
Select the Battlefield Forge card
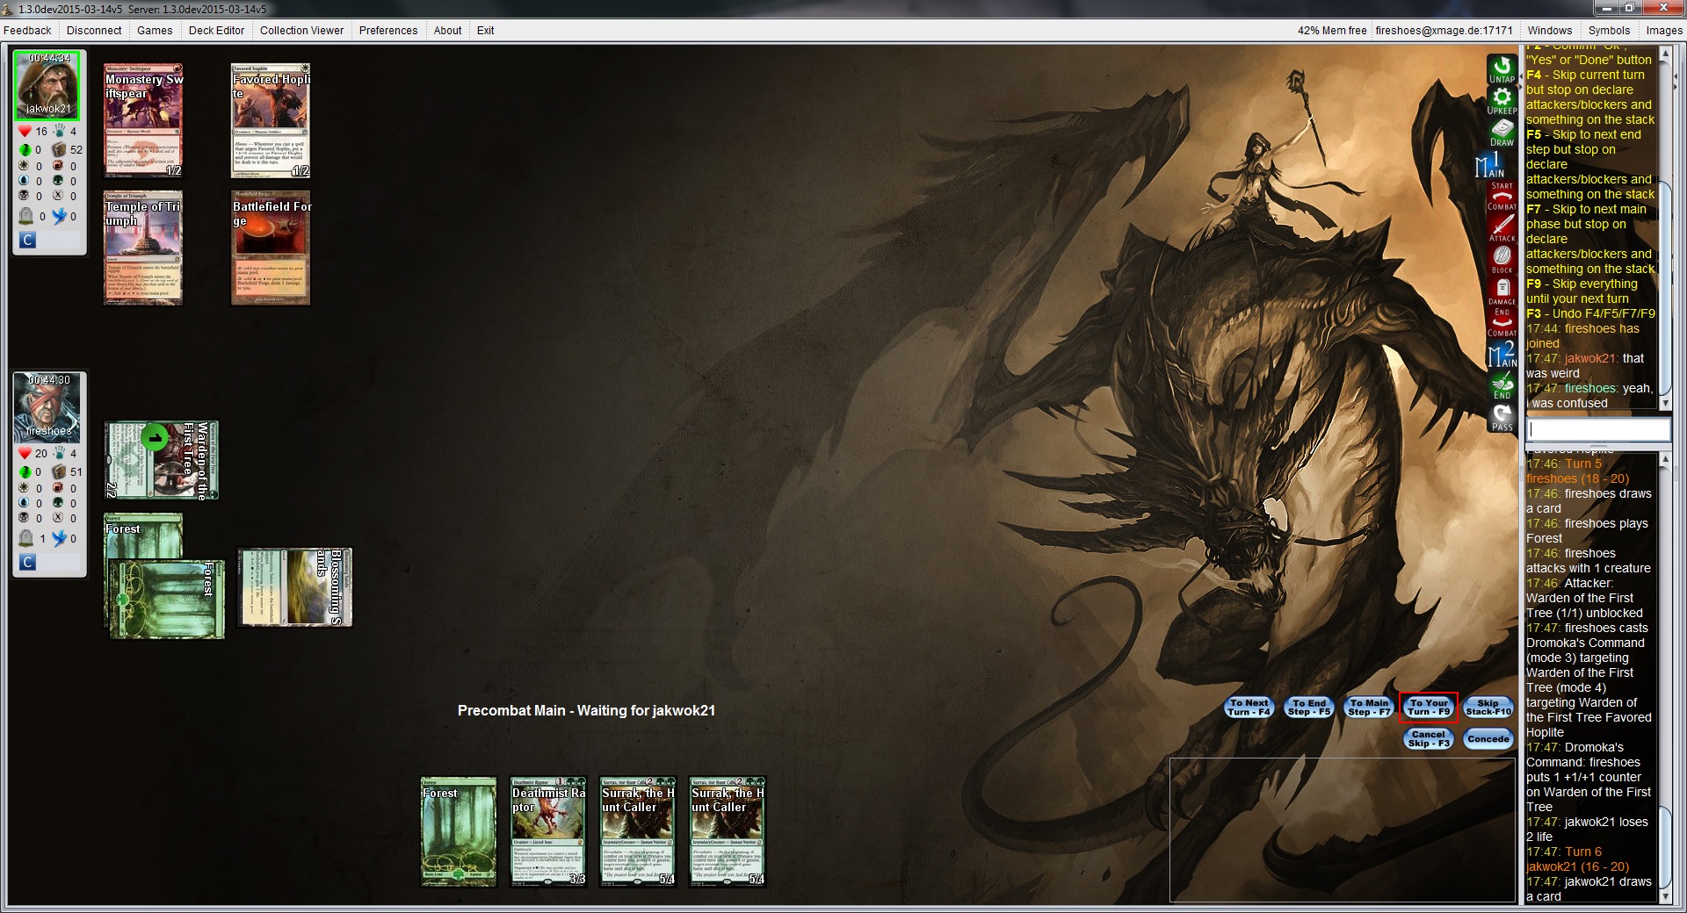pyautogui.click(x=271, y=248)
